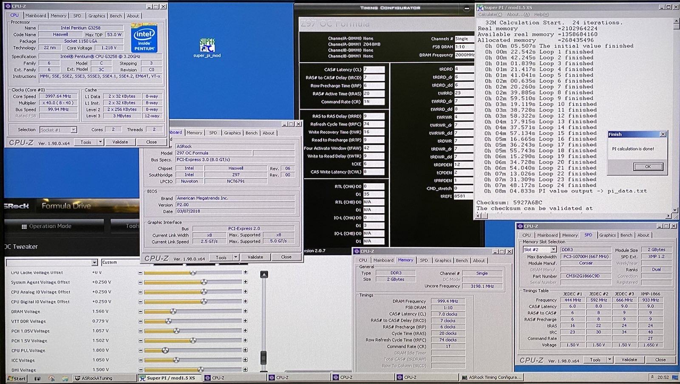This screenshot has width=680, height=384.
Task: Click the 'PI calculation is done!' message text
Action: click(633, 149)
